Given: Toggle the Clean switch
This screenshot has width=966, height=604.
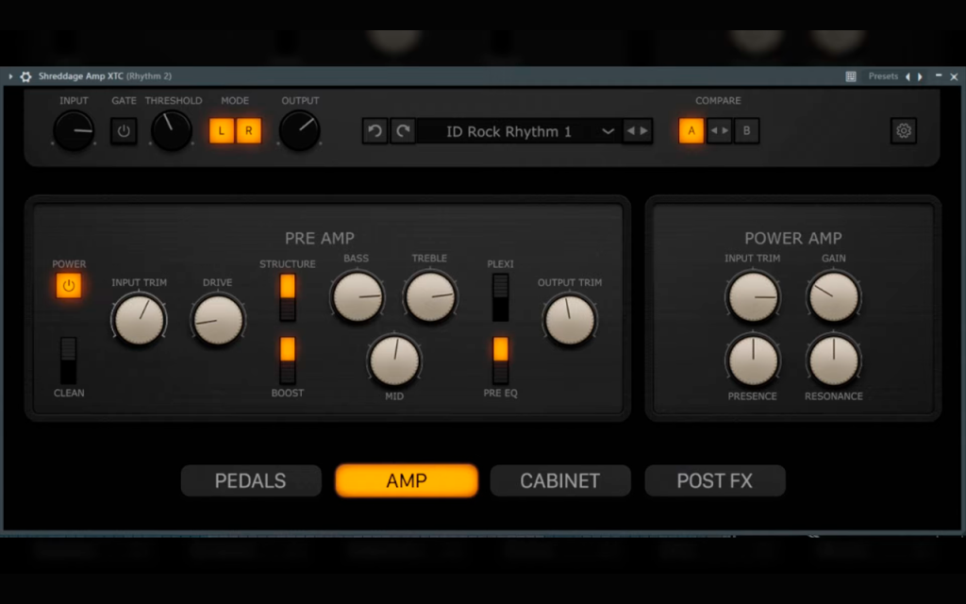Looking at the screenshot, I should [68, 361].
